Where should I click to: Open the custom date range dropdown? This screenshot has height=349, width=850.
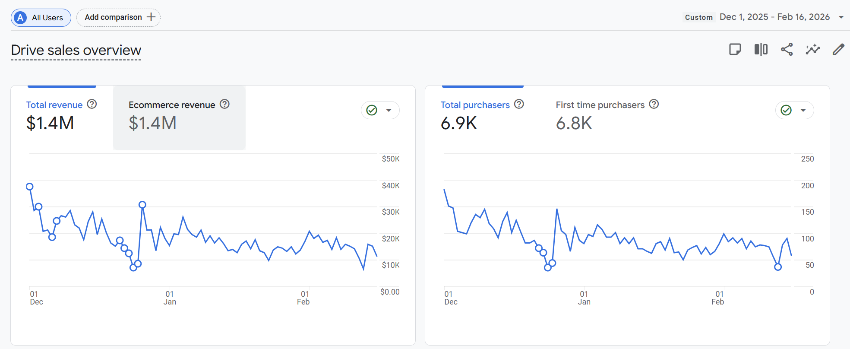click(x=841, y=17)
